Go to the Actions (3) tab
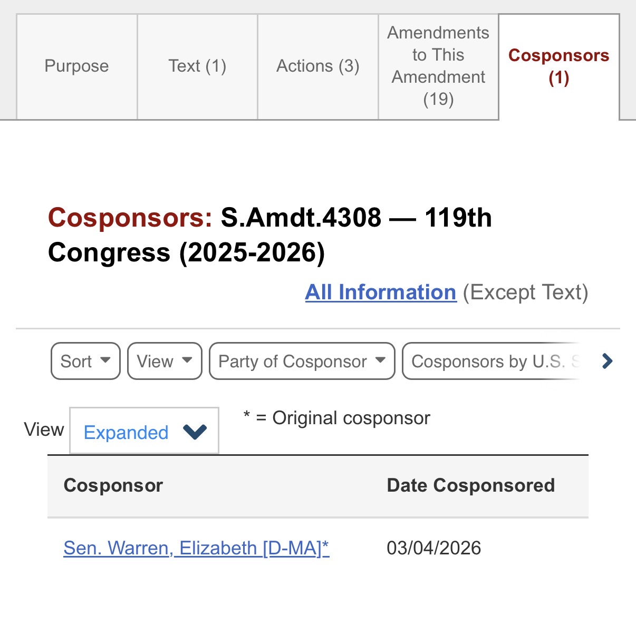Image resolution: width=636 pixels, height=635 pixels. pos(317,66)
